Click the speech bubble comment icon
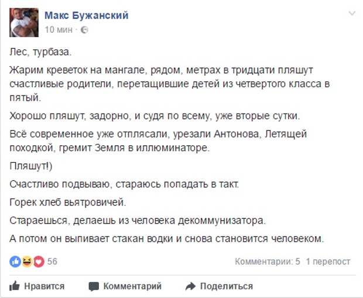Viewport: 363px width, 298px height. coord(94,287)
